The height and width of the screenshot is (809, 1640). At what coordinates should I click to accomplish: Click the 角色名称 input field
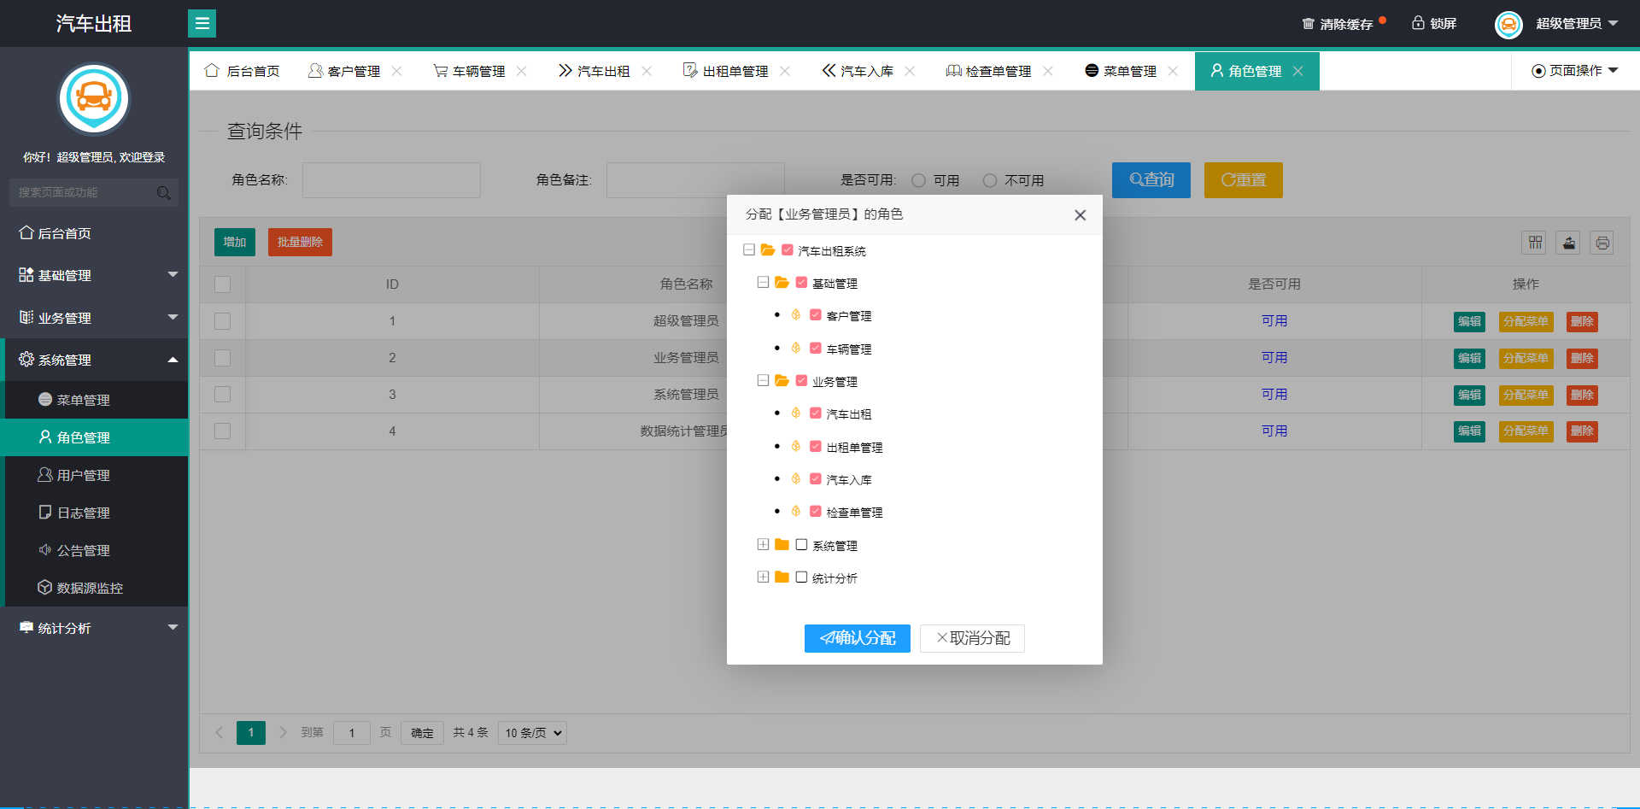click(391, 180)
